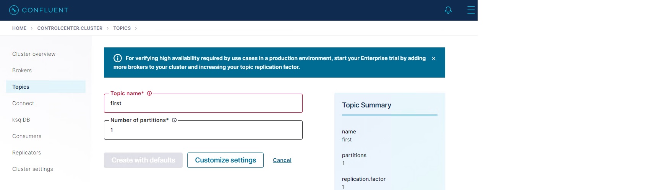This screenshot has width=666, height=190.
Task: Open Cluster settings in the sidebar
Action: (32, 169)
